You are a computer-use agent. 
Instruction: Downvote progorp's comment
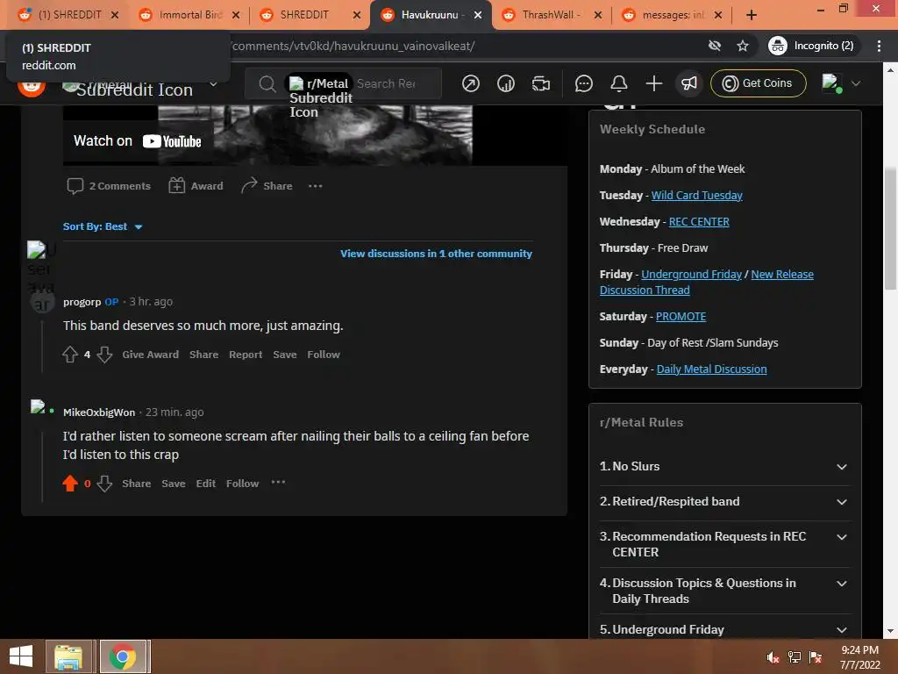[x=104, y=355]
